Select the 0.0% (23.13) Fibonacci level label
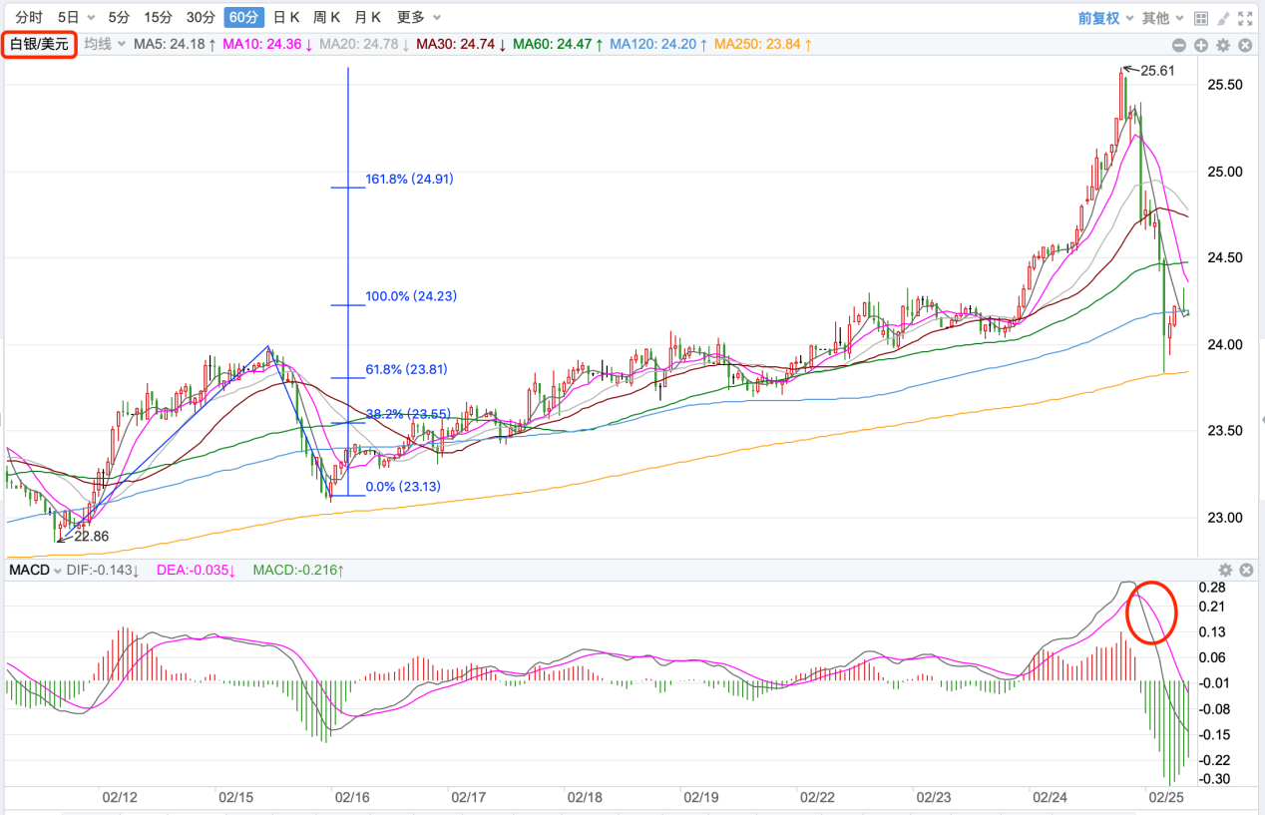 (x=403, y=487)
